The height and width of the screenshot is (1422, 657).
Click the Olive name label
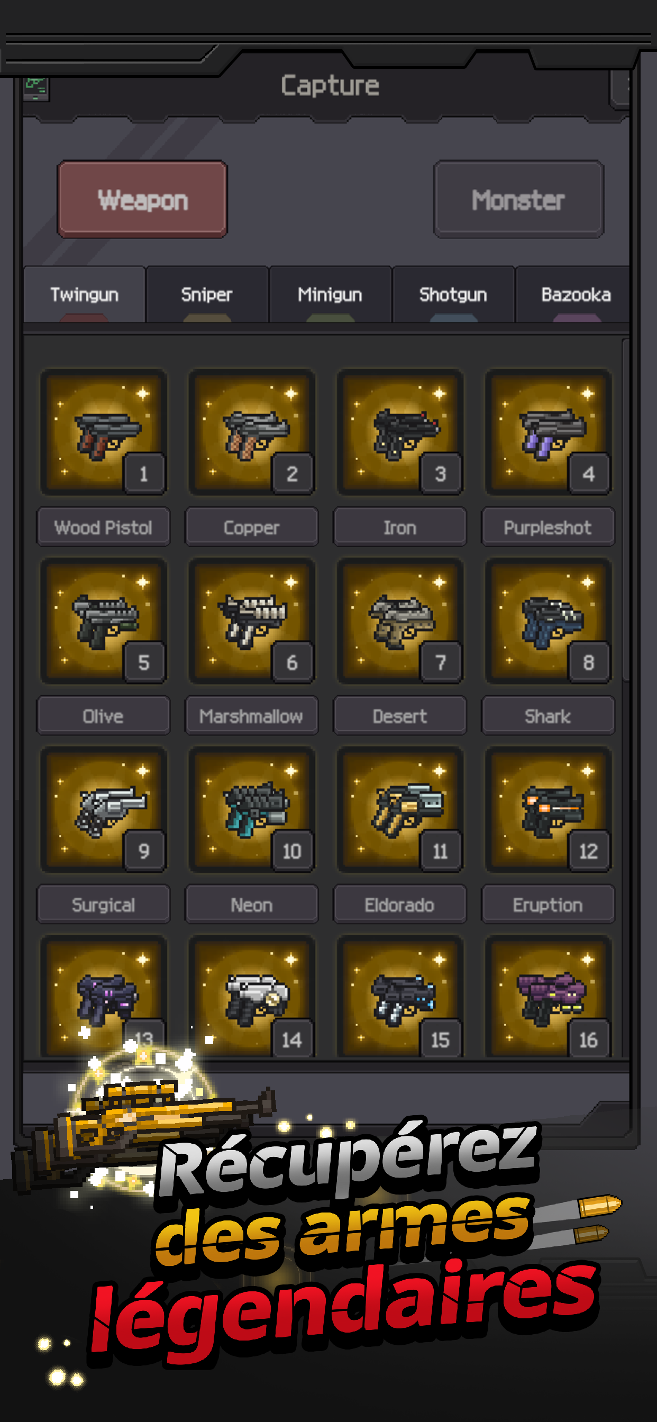[x=103, y=716]
